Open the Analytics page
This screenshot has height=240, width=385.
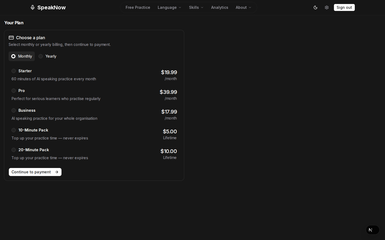click(220, 7)
